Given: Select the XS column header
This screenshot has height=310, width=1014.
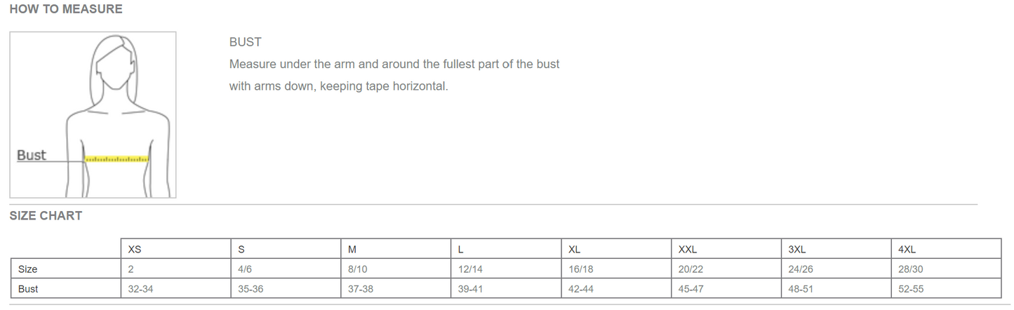Looking at the screenshot, I should pyautogui.click(x=135, y=249).
